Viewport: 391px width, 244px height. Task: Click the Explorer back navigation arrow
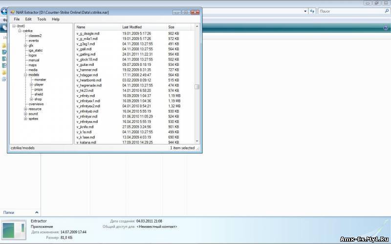(3, 10)
